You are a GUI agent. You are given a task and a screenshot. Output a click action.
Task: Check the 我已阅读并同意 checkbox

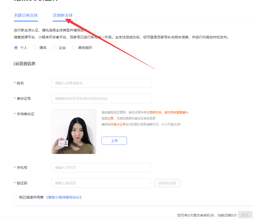coord(16,197)
